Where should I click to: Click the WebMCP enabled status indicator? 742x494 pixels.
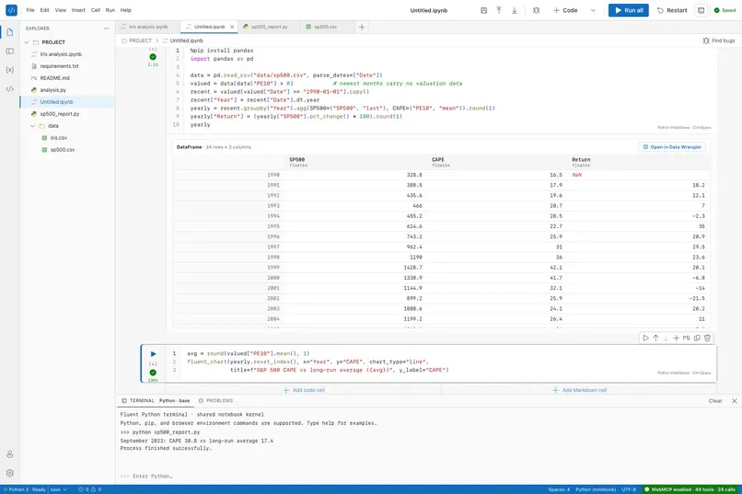(690, 489)
